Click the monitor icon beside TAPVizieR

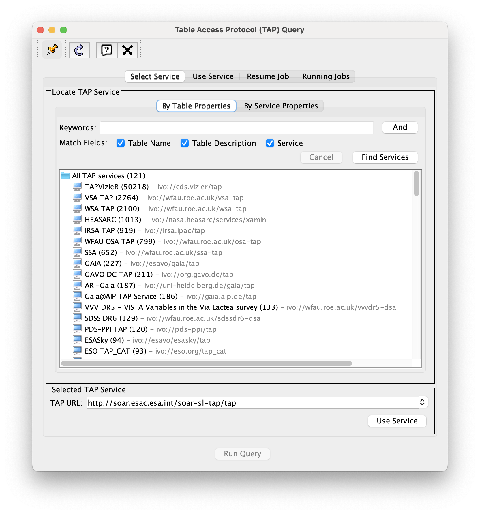tap(77, 186)
